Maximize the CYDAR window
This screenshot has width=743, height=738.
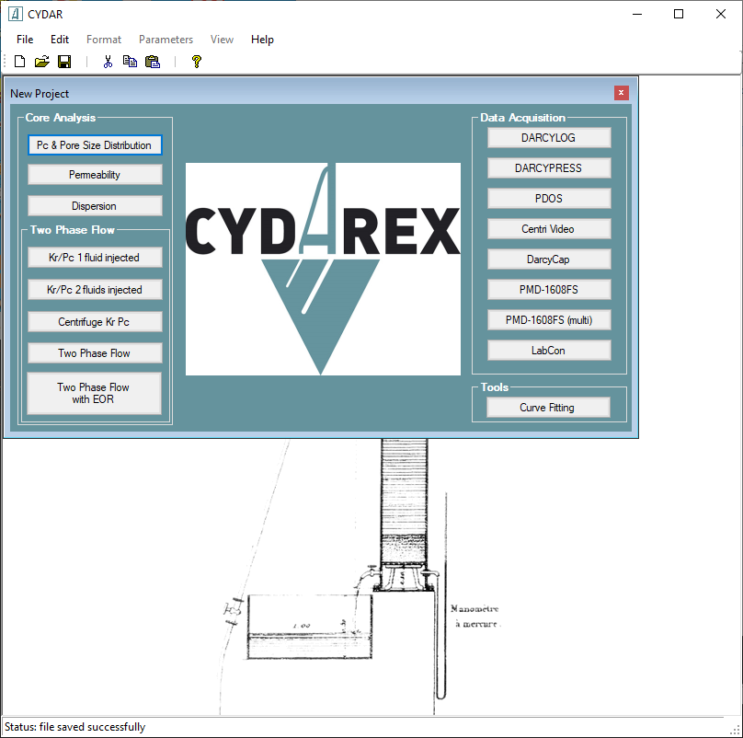679,14
